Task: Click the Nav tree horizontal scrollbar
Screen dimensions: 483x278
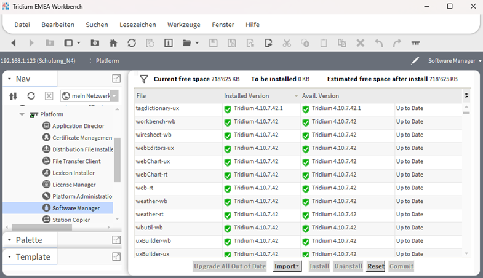Action: click(x=42, y=227)
